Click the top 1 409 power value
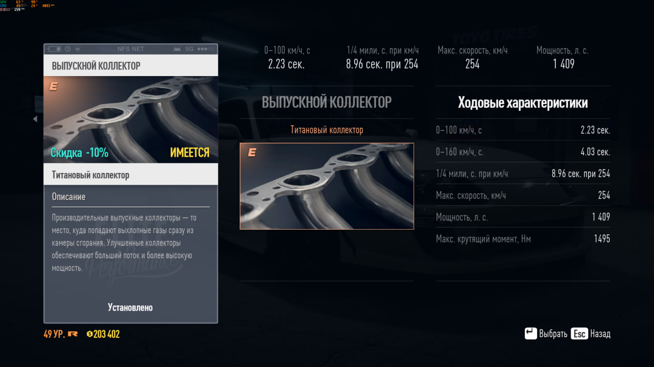 tap(563, 64)
